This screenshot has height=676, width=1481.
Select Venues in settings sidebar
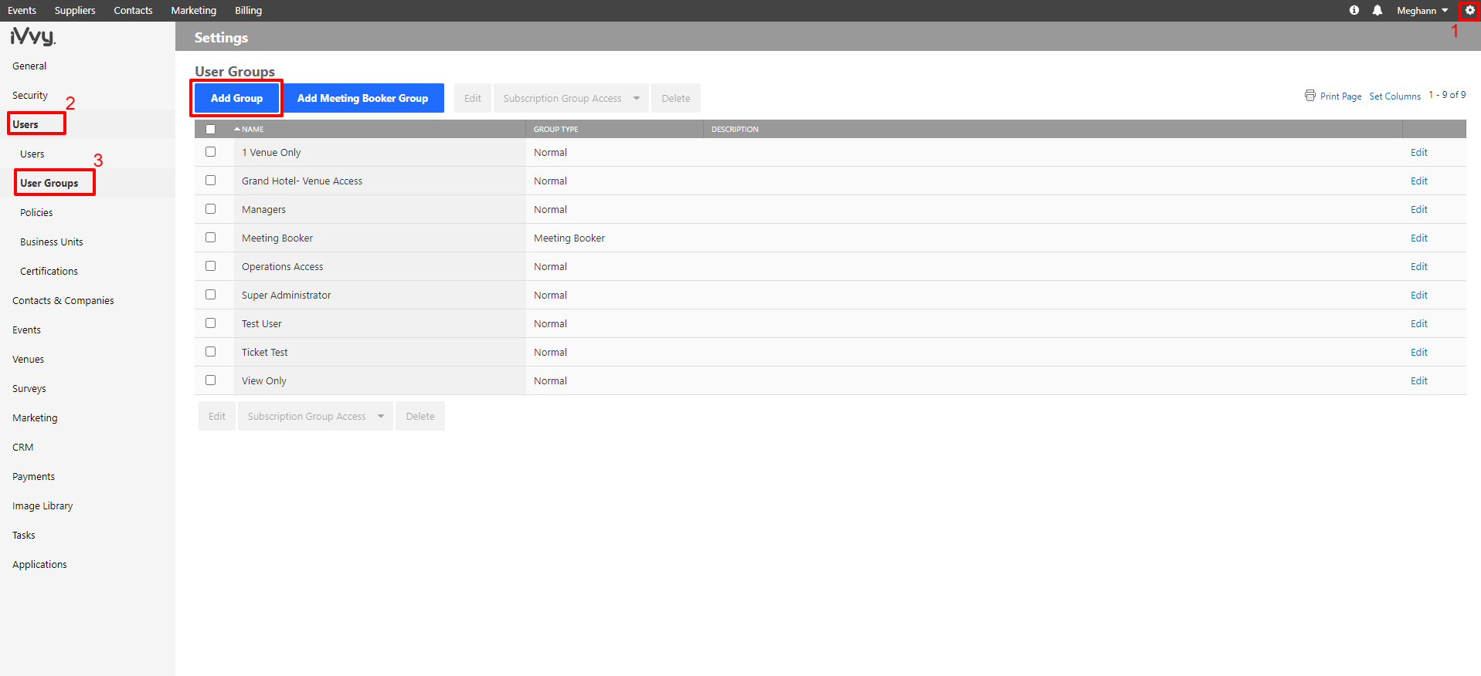[29, 360]
